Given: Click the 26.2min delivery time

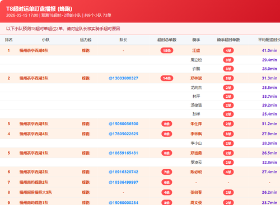Looking at the screenshot, I should click(269, 192).
